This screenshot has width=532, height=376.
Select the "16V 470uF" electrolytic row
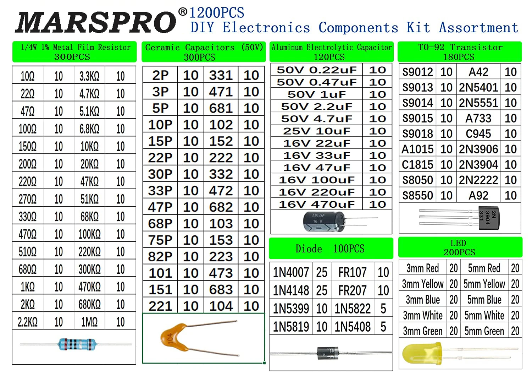tap(331, 204)
